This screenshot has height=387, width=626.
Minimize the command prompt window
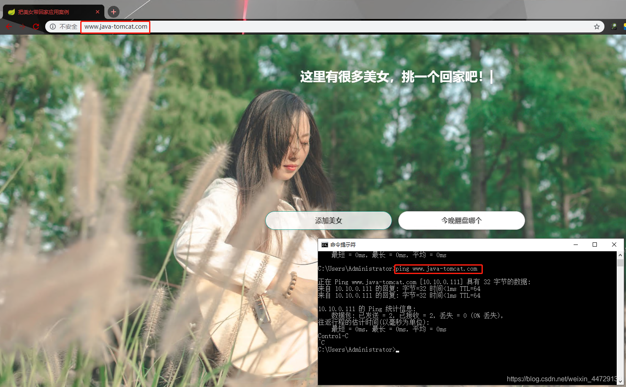[575, 245]
